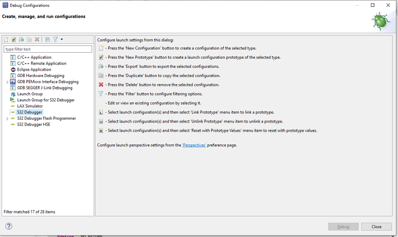Collapse all configurations in the tree

47,39
